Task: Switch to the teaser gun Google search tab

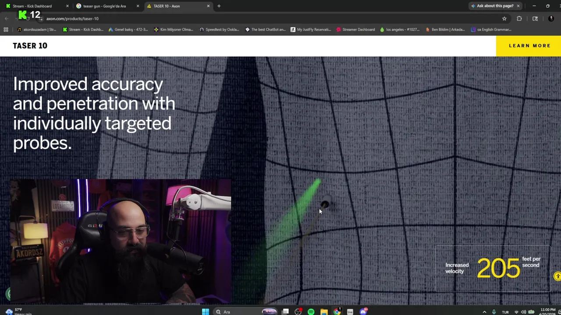Action: 104,6
